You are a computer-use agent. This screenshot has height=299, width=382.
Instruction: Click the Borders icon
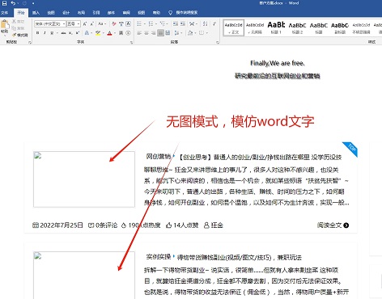coord(202,33)
